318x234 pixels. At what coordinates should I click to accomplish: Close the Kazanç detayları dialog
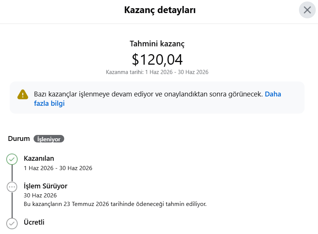point(307,10)
